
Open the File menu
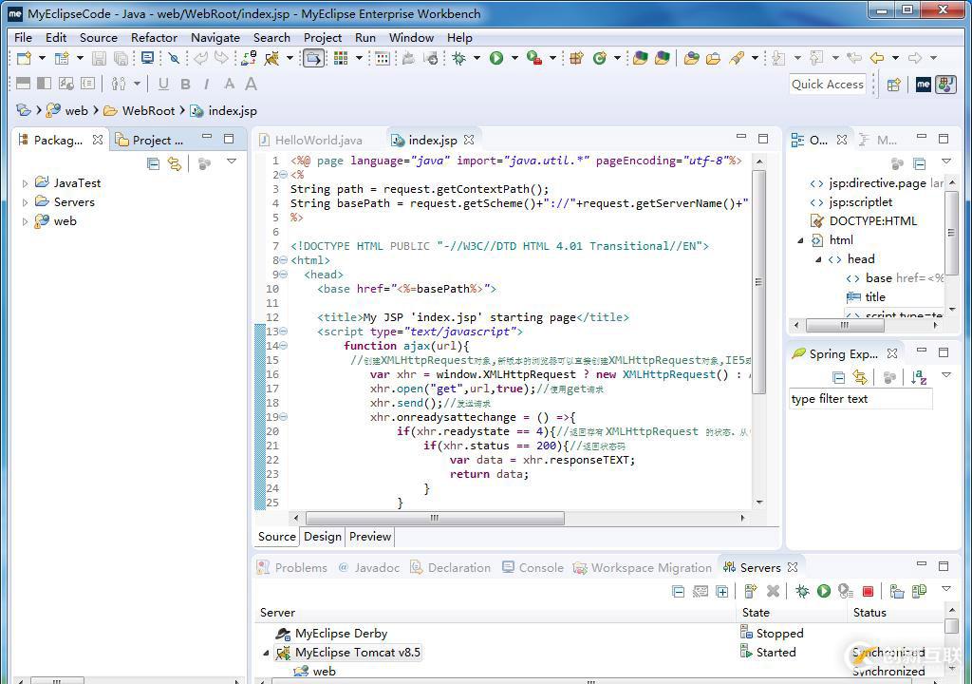[x=23, y=38]
